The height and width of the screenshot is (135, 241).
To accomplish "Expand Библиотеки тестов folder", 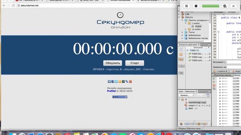I will click(x=182, y=38).
